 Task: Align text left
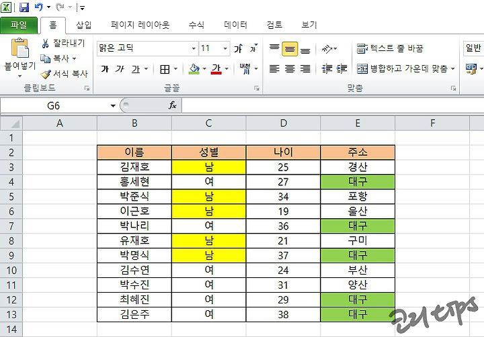(274, 68)
